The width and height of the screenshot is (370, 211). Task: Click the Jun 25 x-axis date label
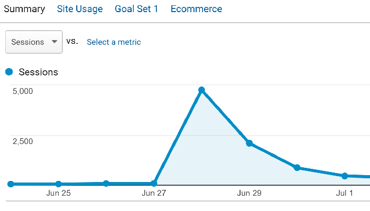[59, 193]
